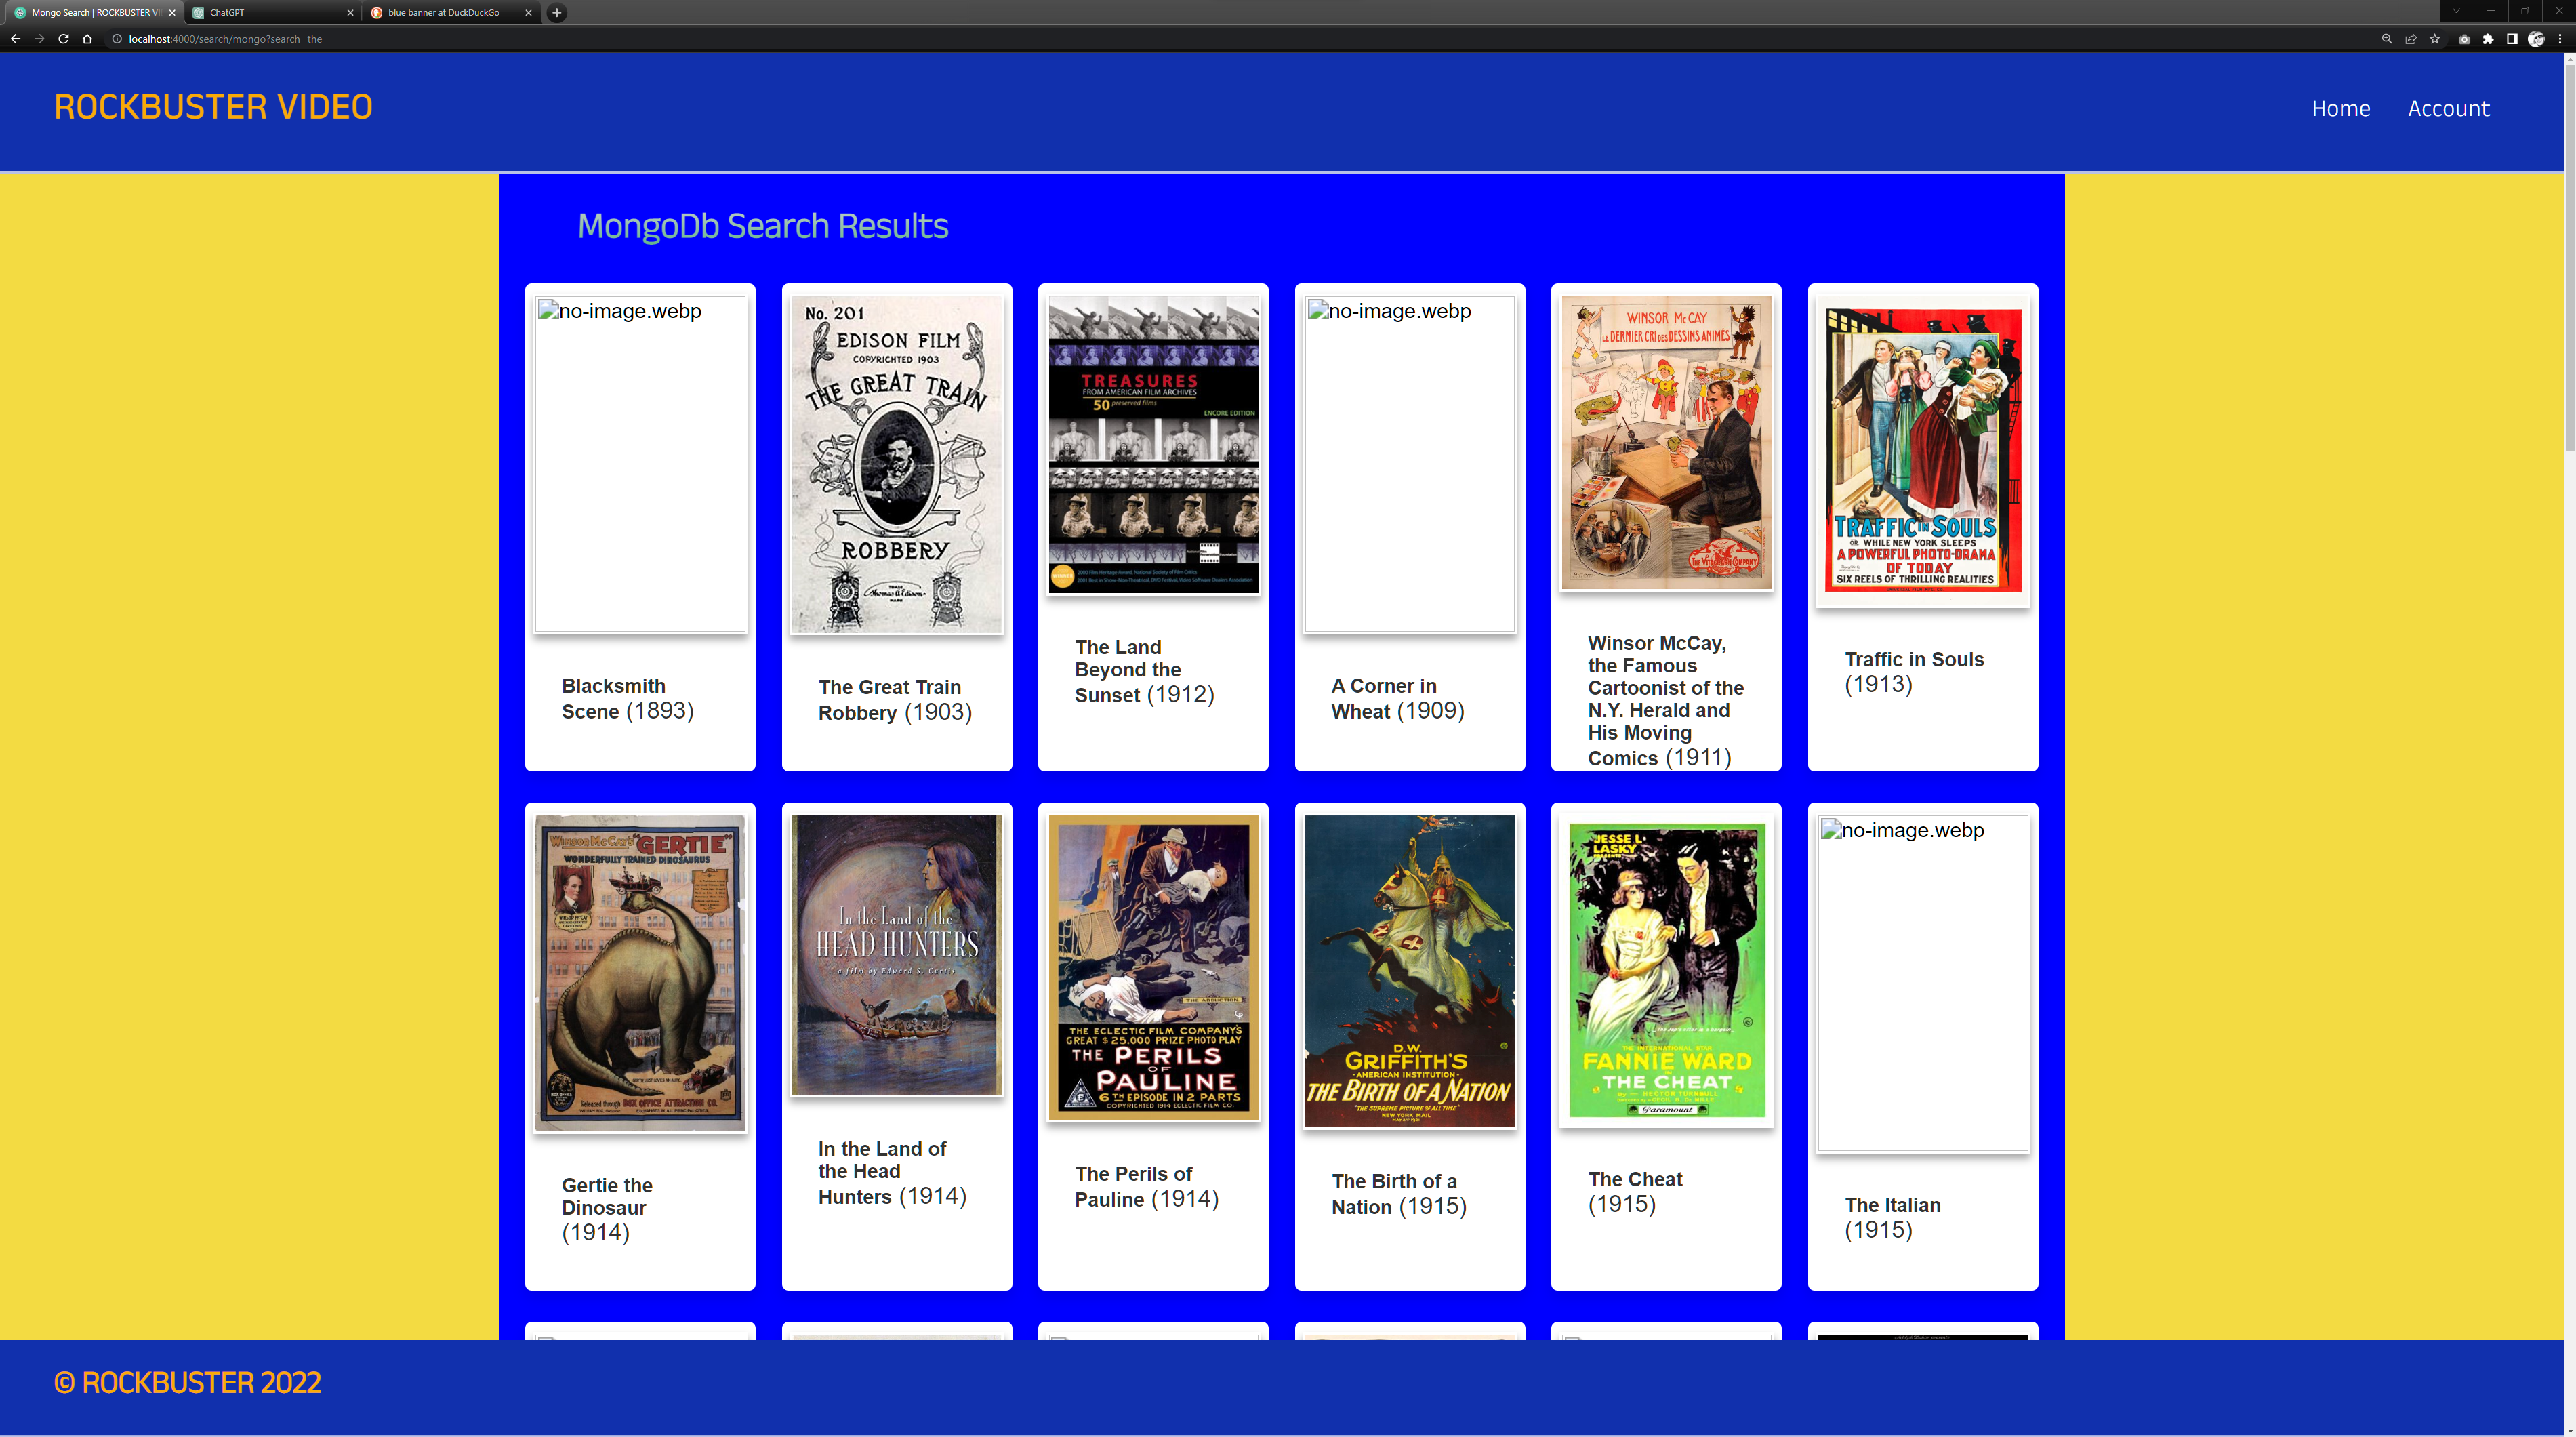This screenshot has width=2576, height=1437.
Task: Open the zoom magnifier in address bar
Action: point(2386,39)
